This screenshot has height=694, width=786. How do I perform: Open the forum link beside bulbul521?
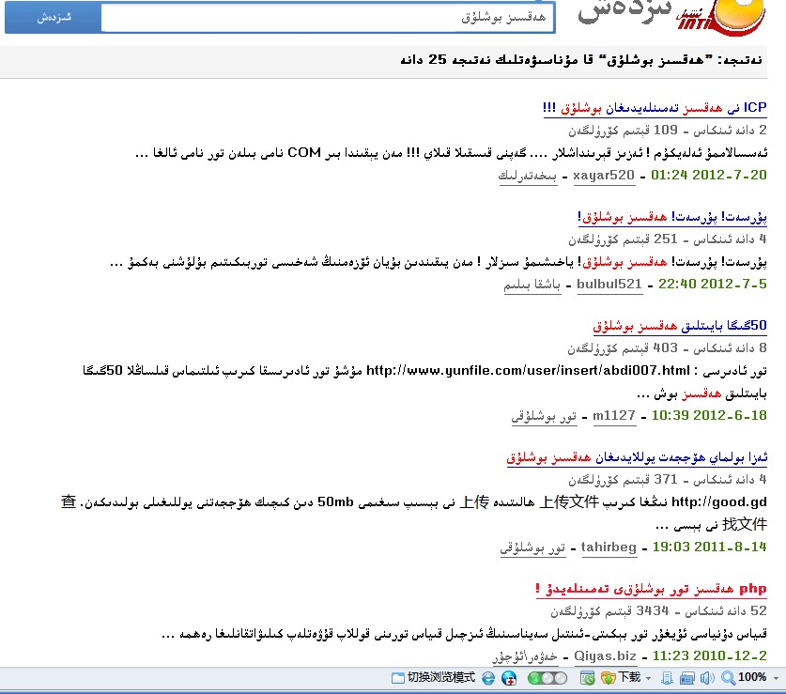[x=532, y=285]
